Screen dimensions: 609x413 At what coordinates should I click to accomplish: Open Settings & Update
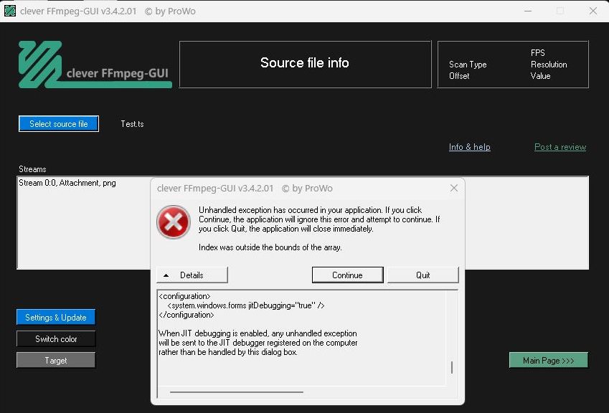click(x=56, y=317)
